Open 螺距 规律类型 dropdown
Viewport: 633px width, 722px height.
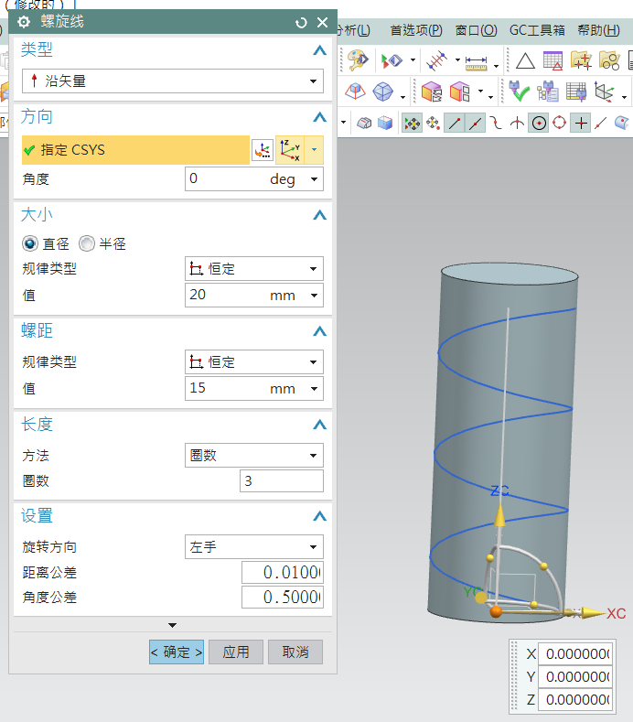coord(254,362)
